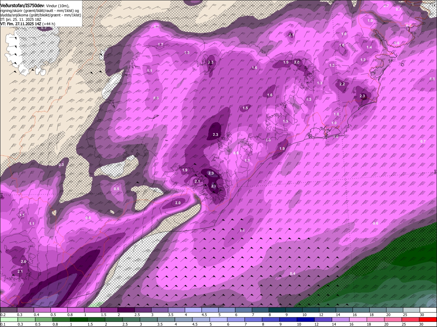Select the 16 light pink swatch in the green-to-red legend
The image size is (437, 327).
(359, 319)
